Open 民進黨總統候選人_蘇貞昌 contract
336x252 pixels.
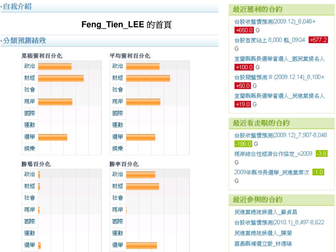pyautogui.click(x=266, y=212)
